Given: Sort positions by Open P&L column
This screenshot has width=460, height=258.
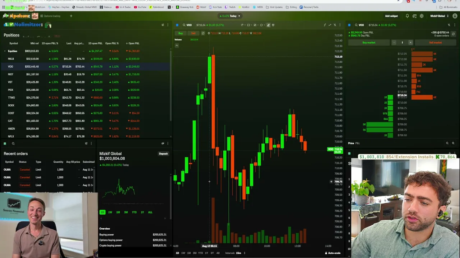Looking at the screenshot, I should pyautogui.click(x=133, y=43).
